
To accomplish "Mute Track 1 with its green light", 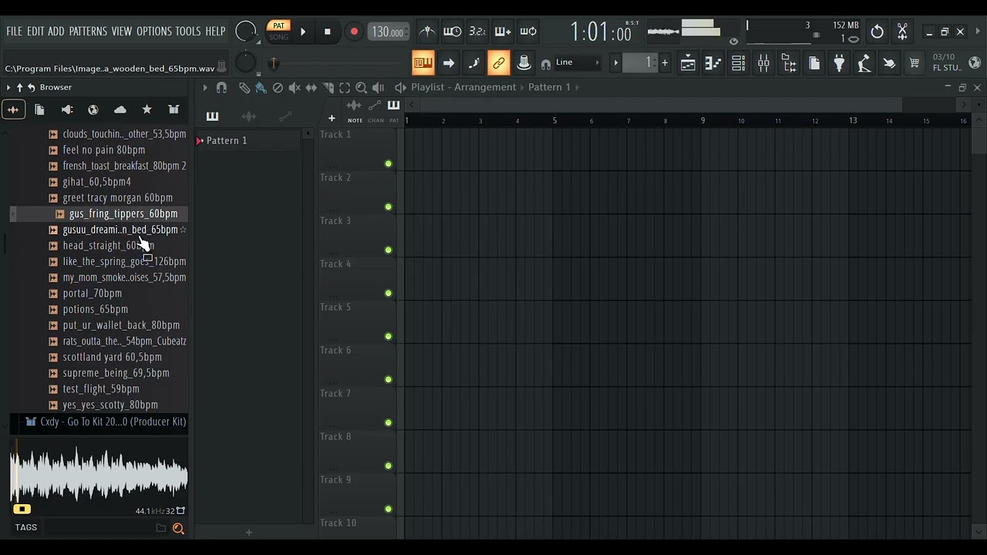I will (x=388, y=163).
